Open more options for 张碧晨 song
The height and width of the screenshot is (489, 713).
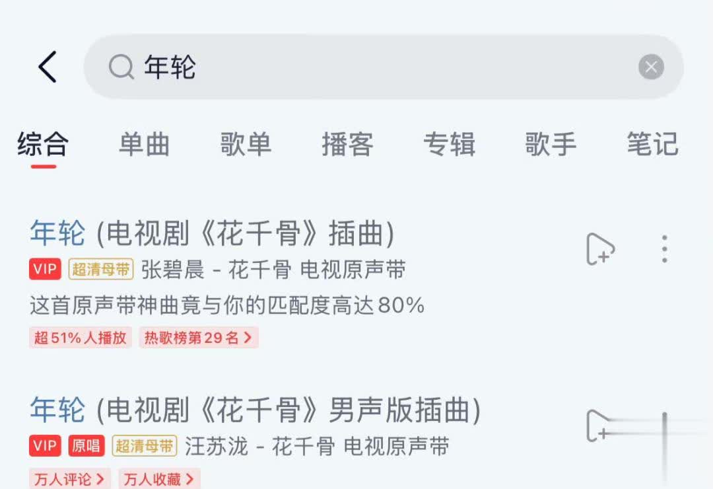pos(664,249)
